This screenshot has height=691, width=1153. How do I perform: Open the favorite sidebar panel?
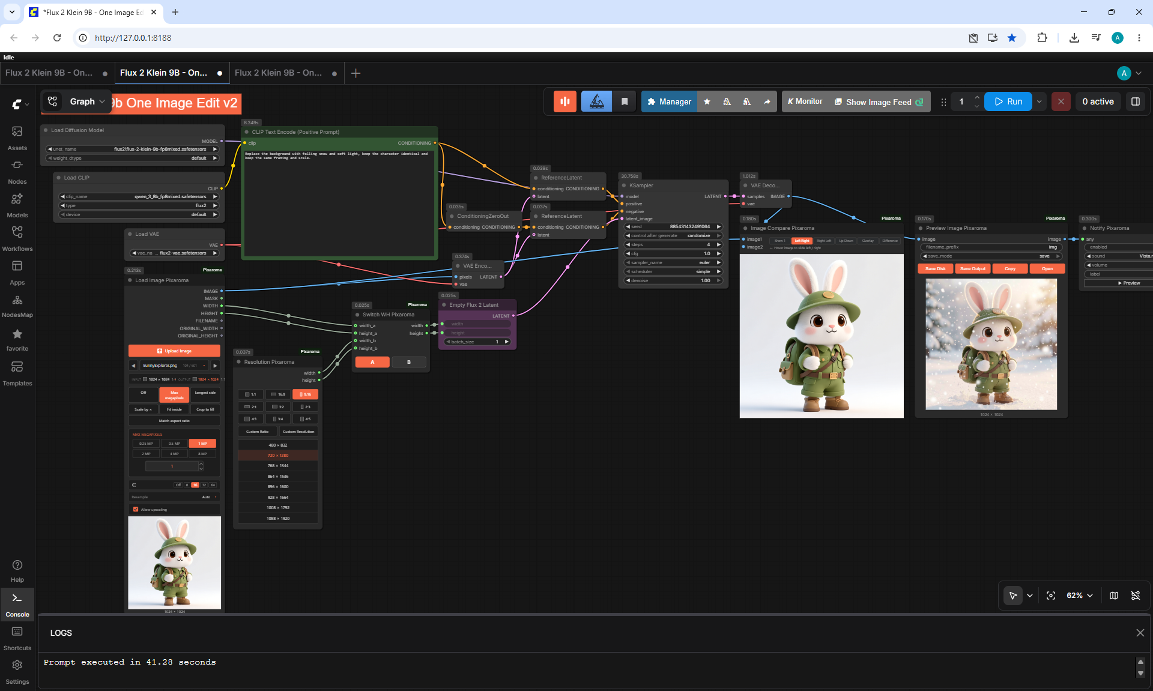tap(17, 340)
